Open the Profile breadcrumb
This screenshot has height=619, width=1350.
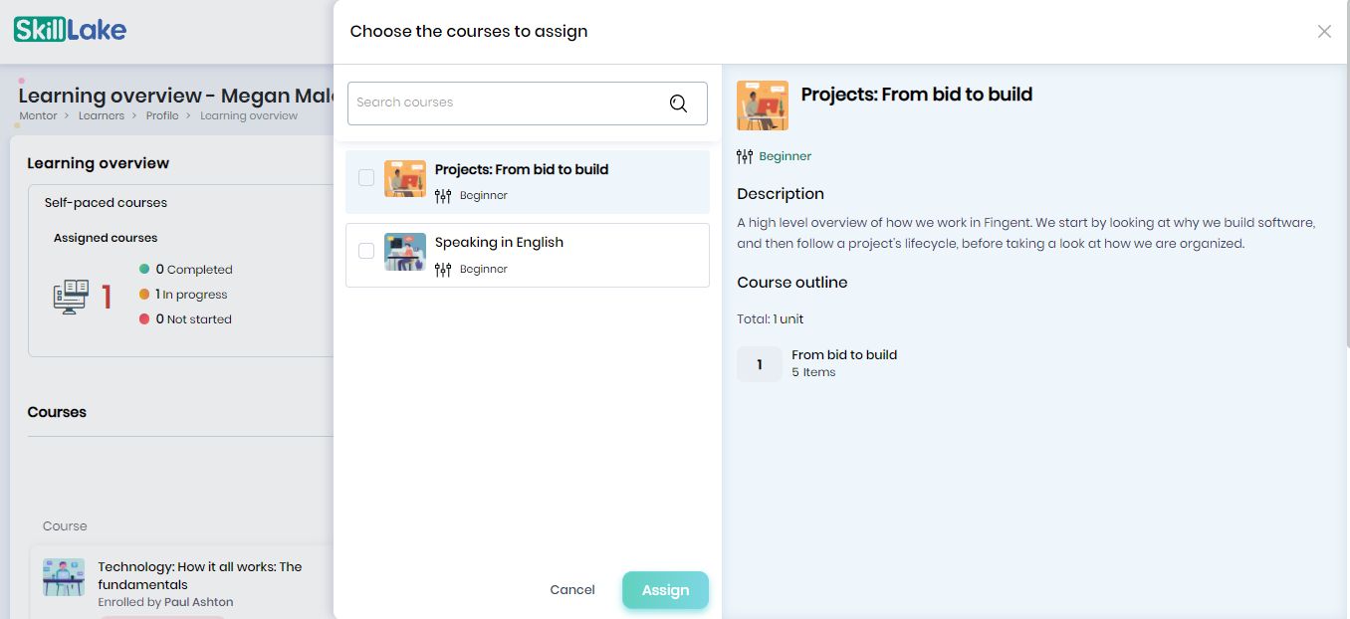(162, 115)
